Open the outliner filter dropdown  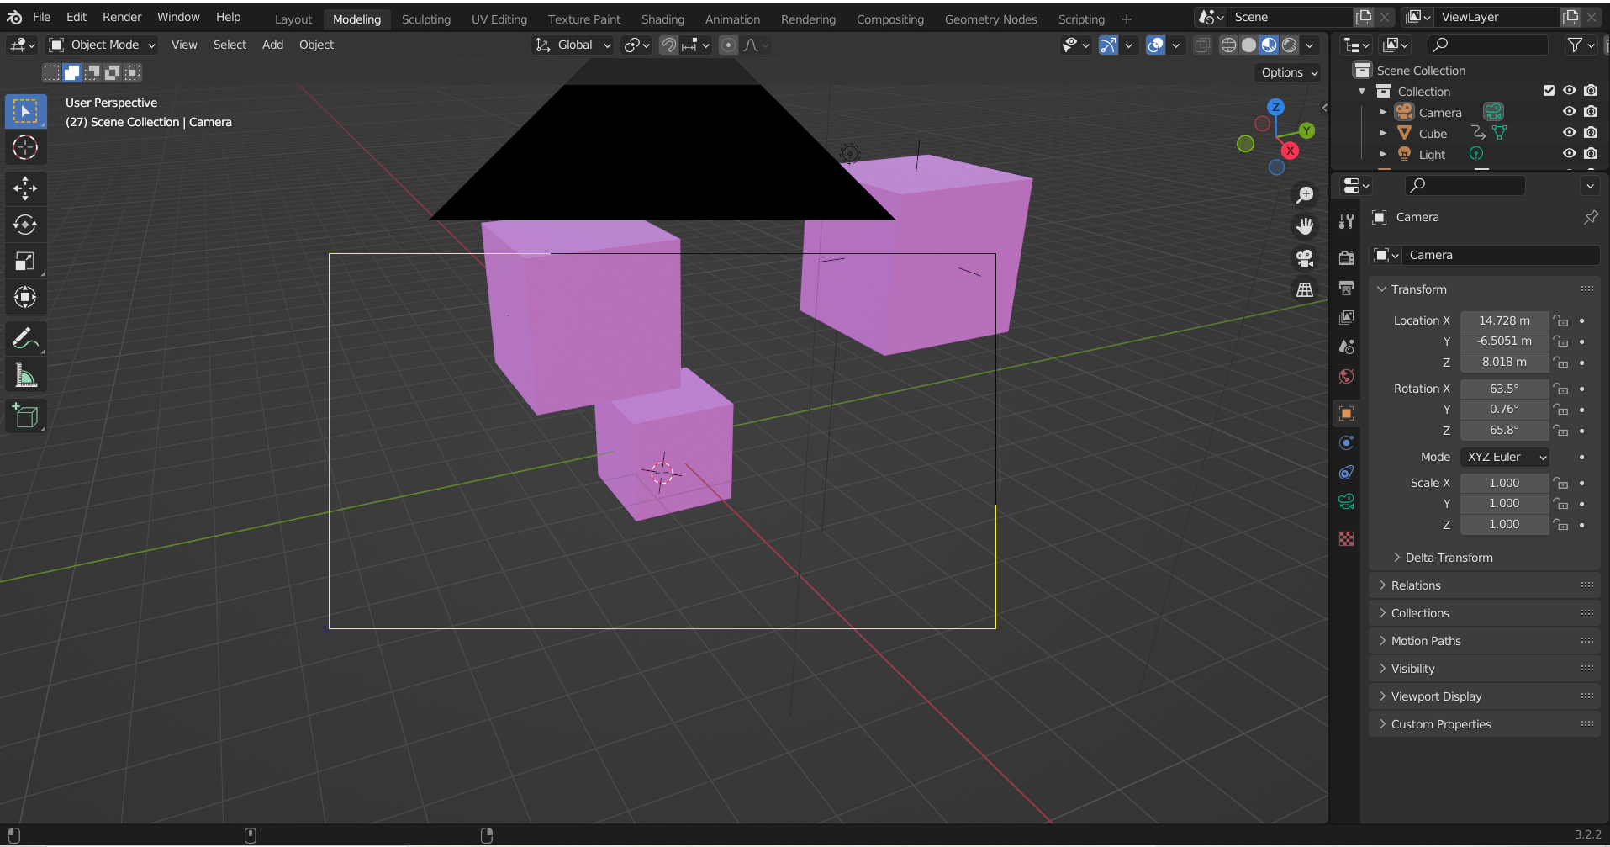click(1581, 45)
